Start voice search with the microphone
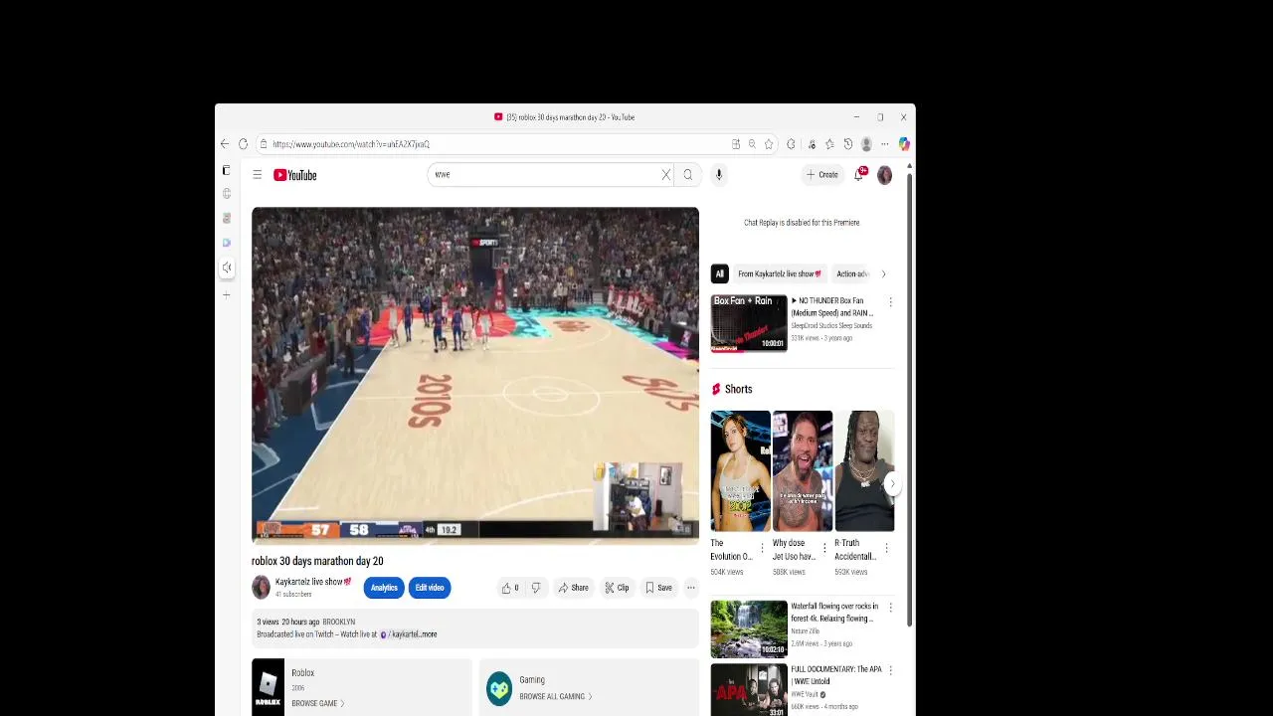The height and width of the screenshot is (716, 1273). point(719,175)
